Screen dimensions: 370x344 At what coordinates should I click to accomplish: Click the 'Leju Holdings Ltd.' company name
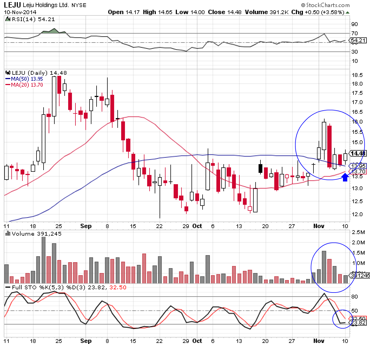46,5
